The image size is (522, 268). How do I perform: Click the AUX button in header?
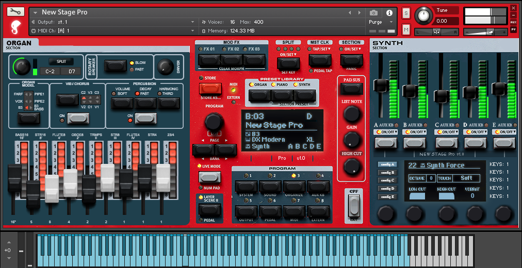513,22
